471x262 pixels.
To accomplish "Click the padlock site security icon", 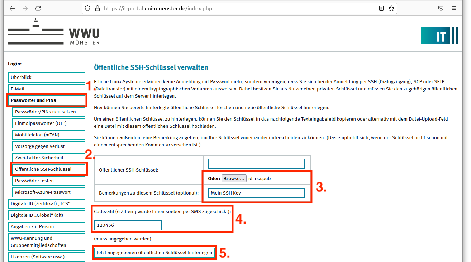I will [97, 8].
